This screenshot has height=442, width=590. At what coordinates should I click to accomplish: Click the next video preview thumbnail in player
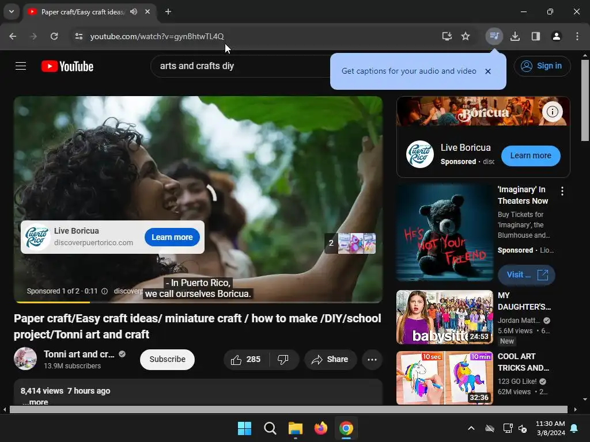click(x=356, y=243)
